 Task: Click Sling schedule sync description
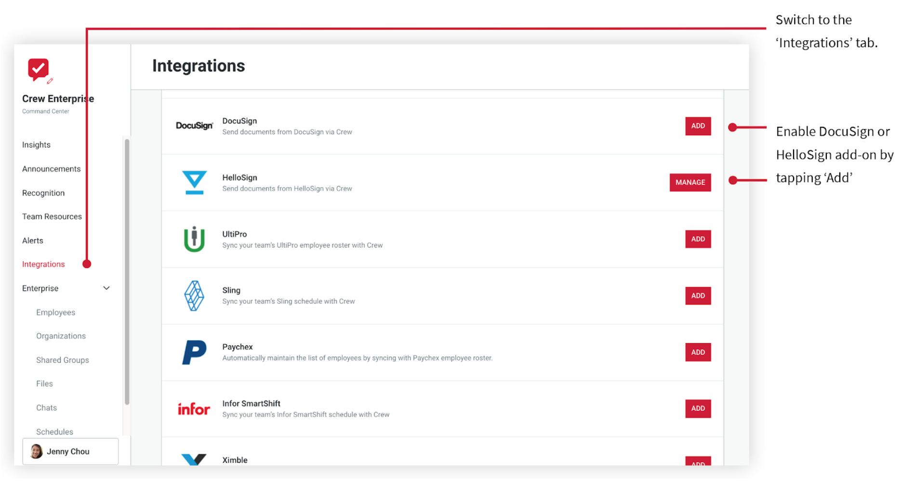click(289, 302)
